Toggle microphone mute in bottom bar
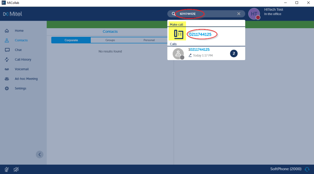This screenshot has width=314, height=174. coord(7,169)
